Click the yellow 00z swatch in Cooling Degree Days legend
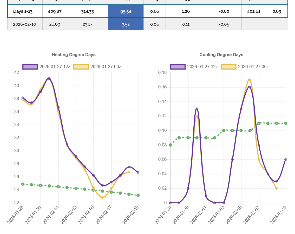 click(x=229, y=67)
